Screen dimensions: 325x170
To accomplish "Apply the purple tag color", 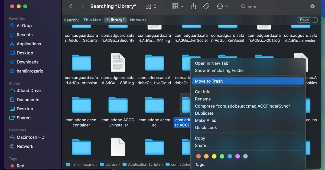I will point(238,156).
